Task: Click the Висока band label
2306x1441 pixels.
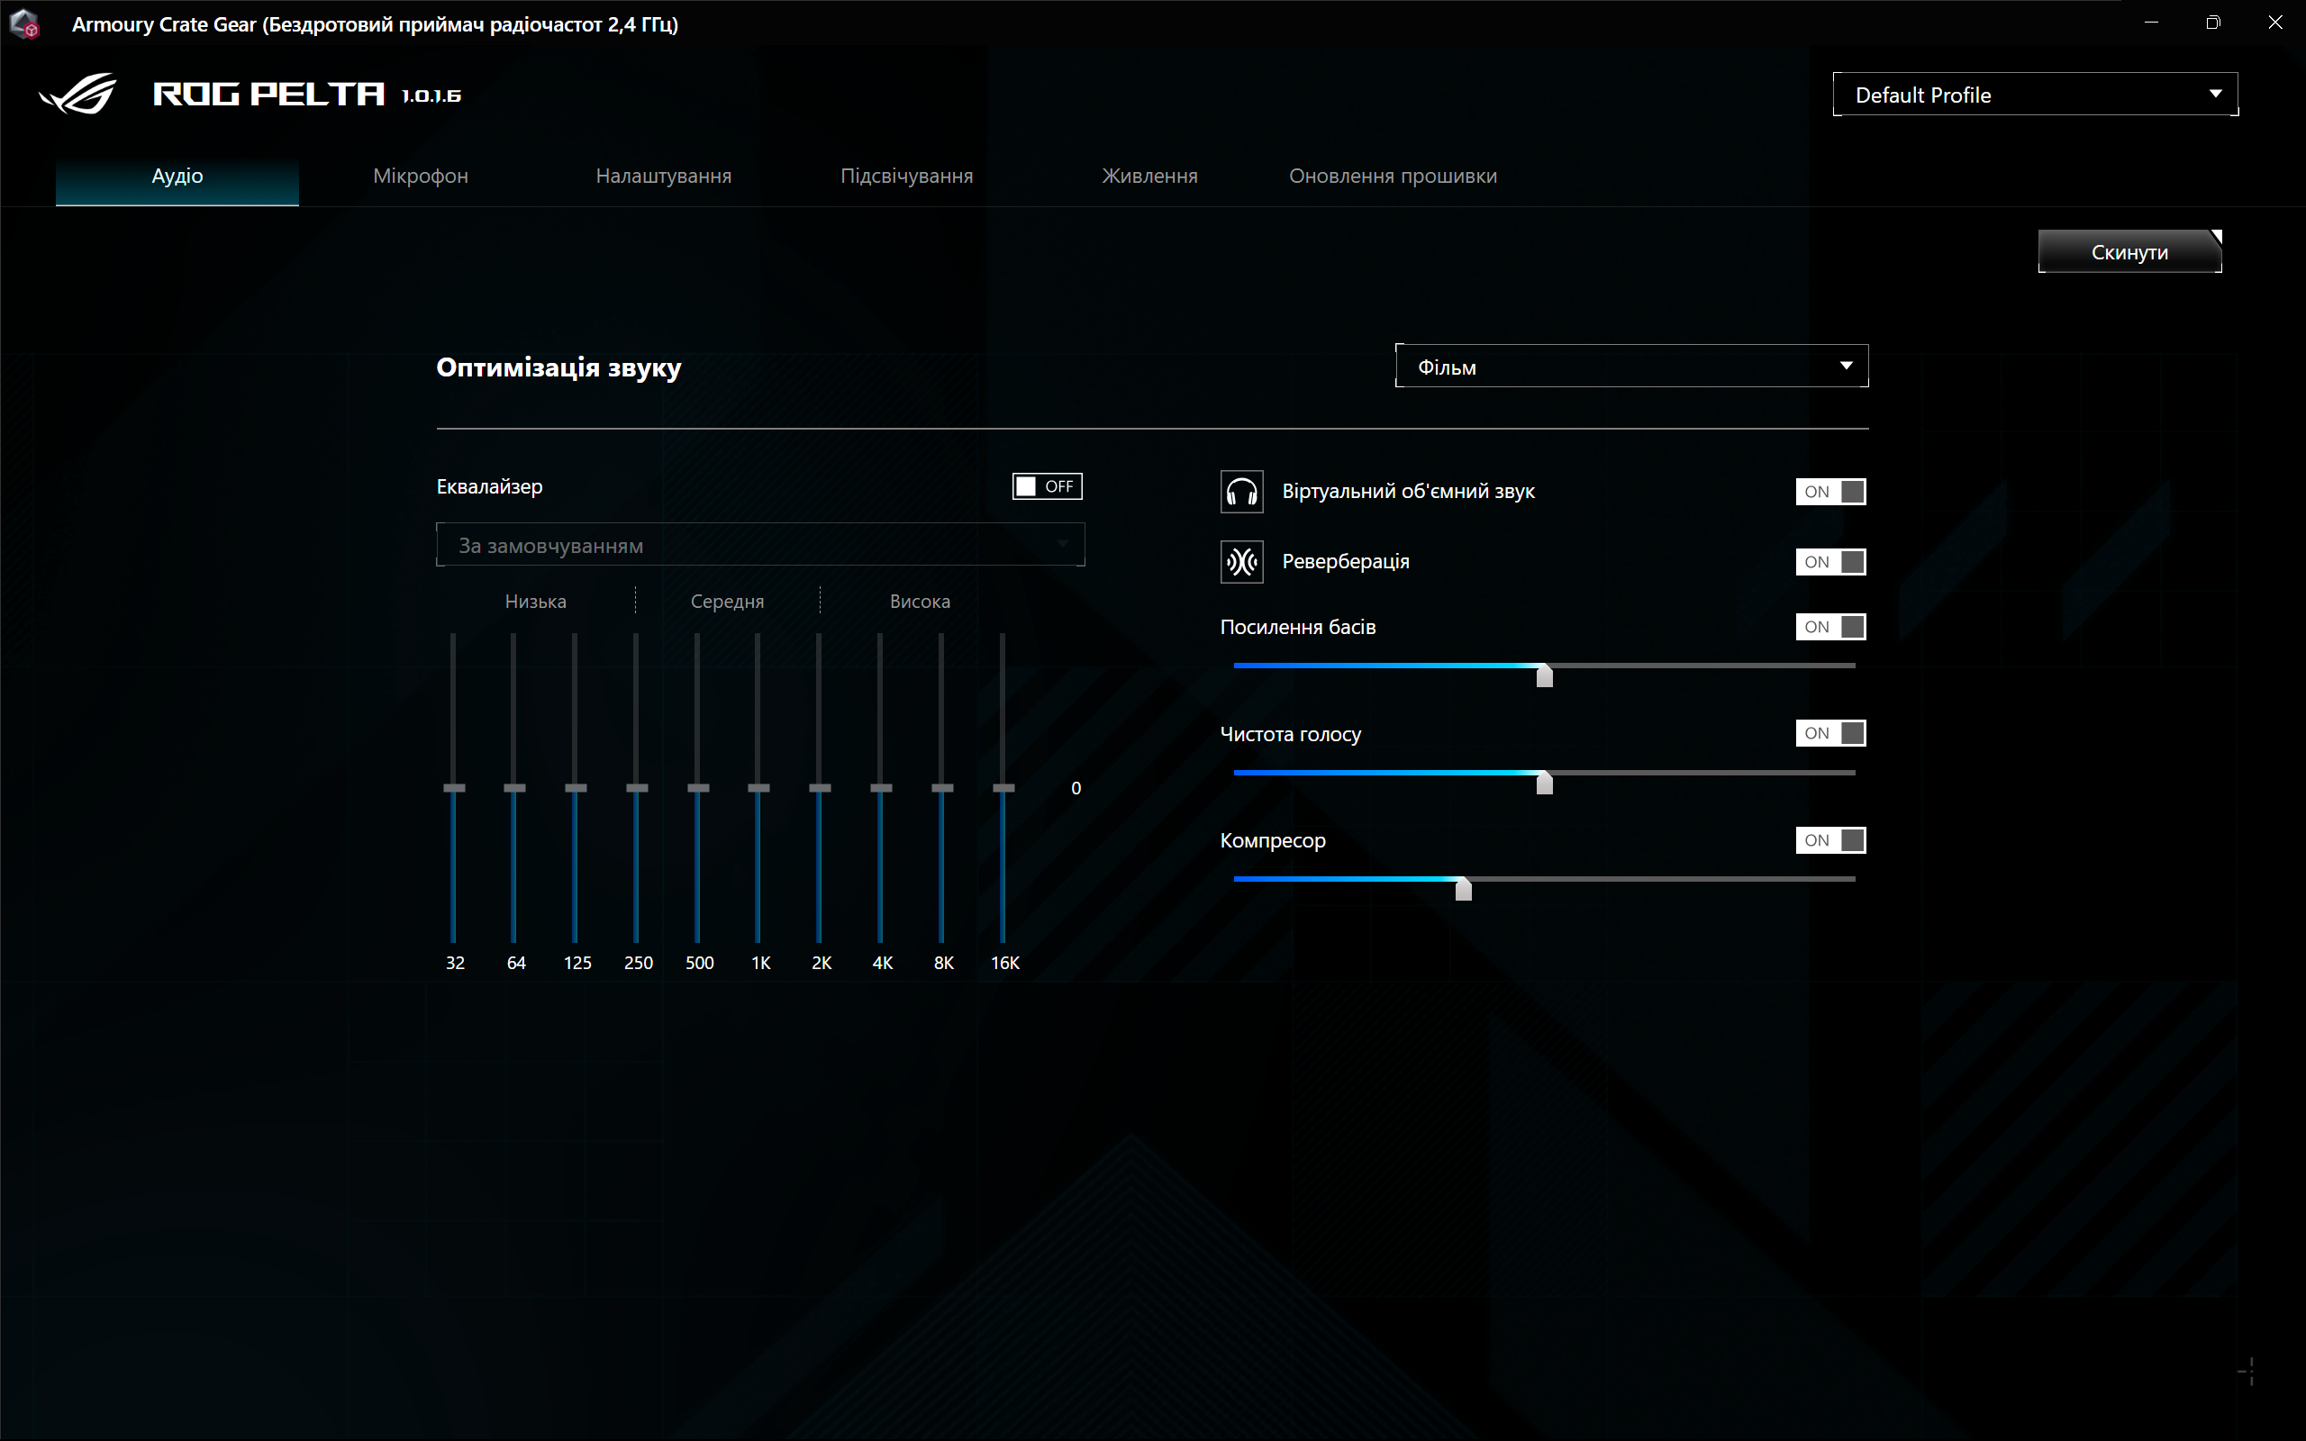Action: pyautogui.click(x=920, y=602)
